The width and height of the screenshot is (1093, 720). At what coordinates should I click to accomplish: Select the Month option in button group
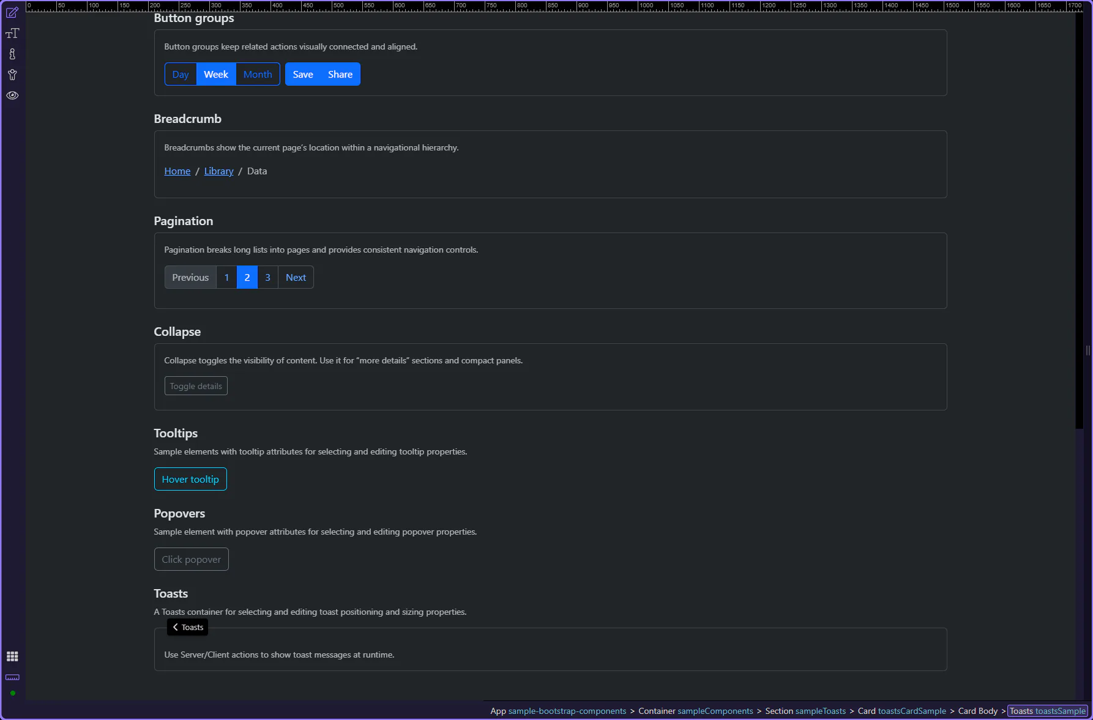258,75
